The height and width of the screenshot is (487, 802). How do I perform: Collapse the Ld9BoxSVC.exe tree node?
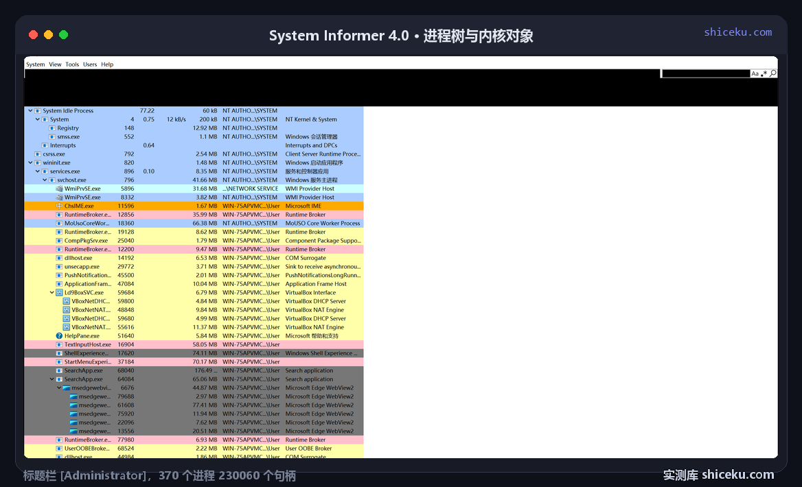(52, 293)
